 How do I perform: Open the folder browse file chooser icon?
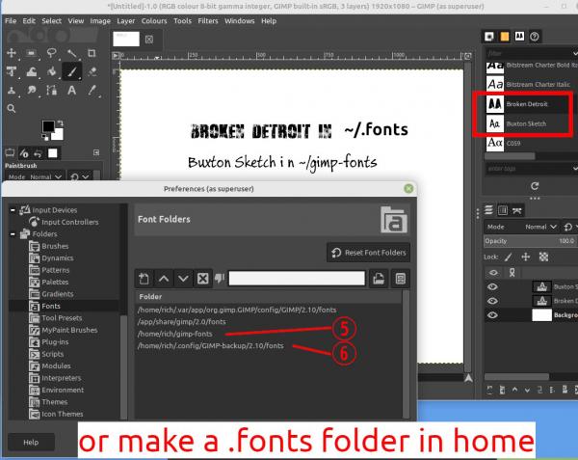[x=379, y=279]
